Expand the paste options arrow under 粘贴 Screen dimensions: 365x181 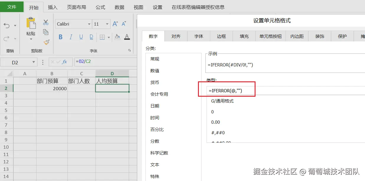31,39
